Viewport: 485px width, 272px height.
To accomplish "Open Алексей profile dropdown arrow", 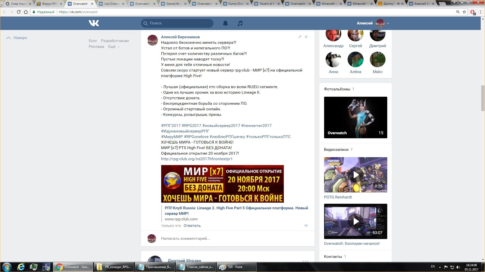I will (x=388, y=23).
